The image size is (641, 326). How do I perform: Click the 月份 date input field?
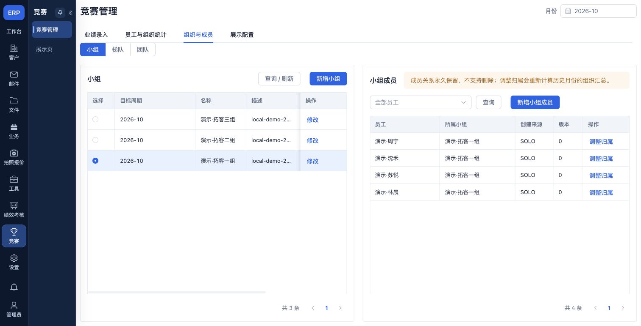tap(599, 11)
